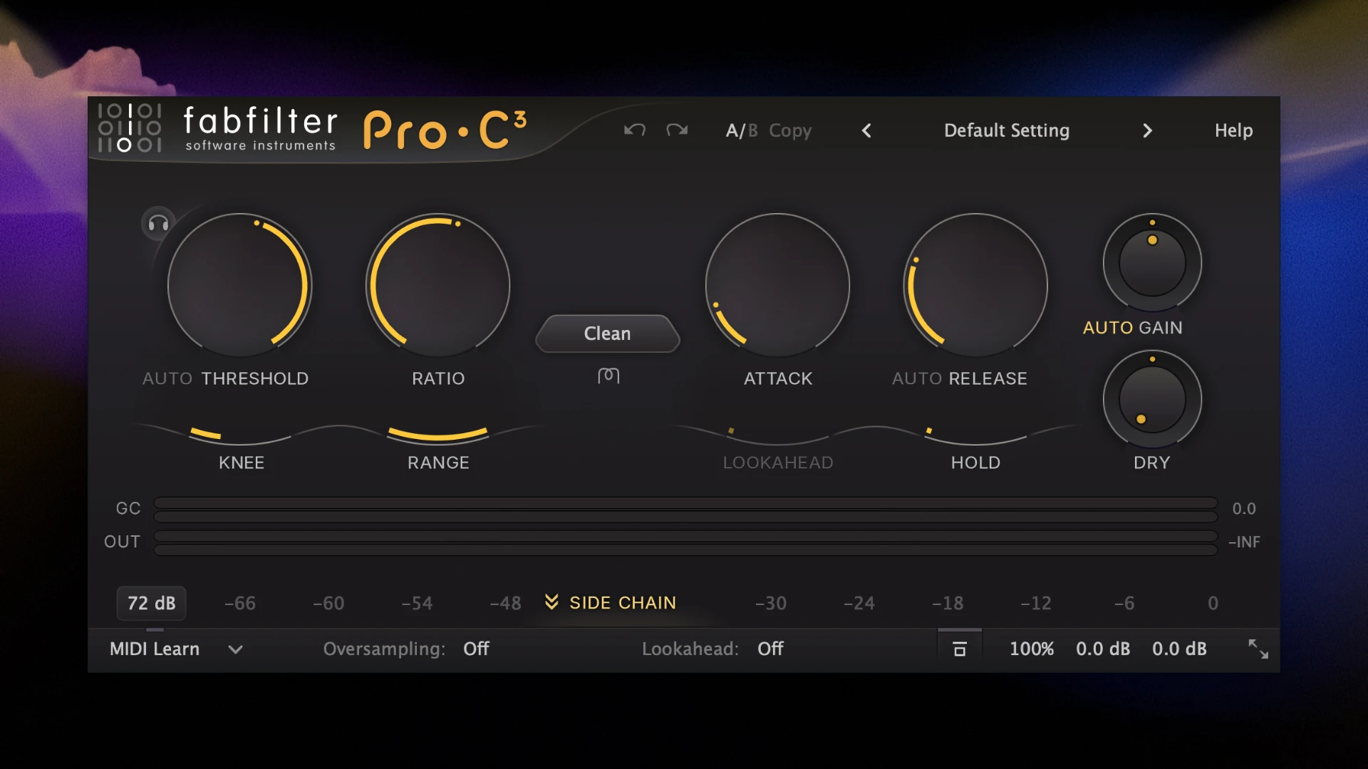The width and height of the screenshot is (1368, 769).
Task: Click the Hold slider
Action: (x=975, y=435)
